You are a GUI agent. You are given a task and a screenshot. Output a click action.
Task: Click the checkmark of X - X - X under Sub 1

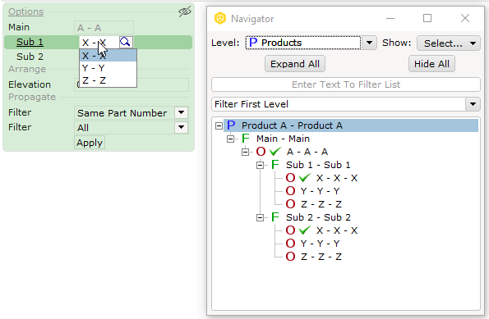point(305,178)
